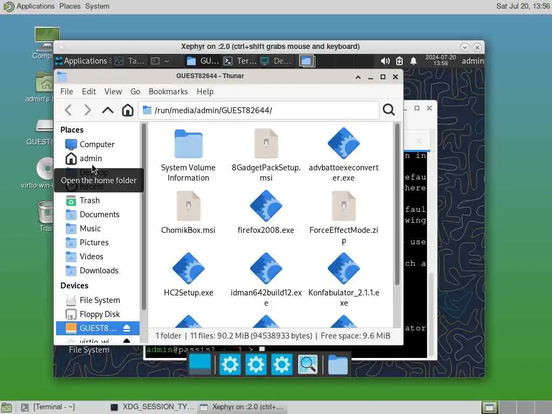Go back with the left arrow in Thunar

pos(68,110)
